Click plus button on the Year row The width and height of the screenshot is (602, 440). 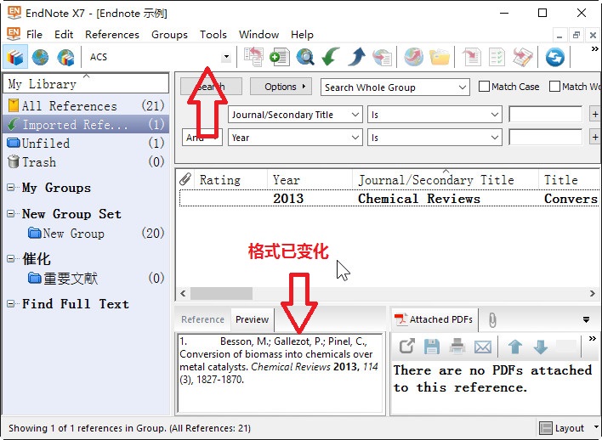[594, 138]
